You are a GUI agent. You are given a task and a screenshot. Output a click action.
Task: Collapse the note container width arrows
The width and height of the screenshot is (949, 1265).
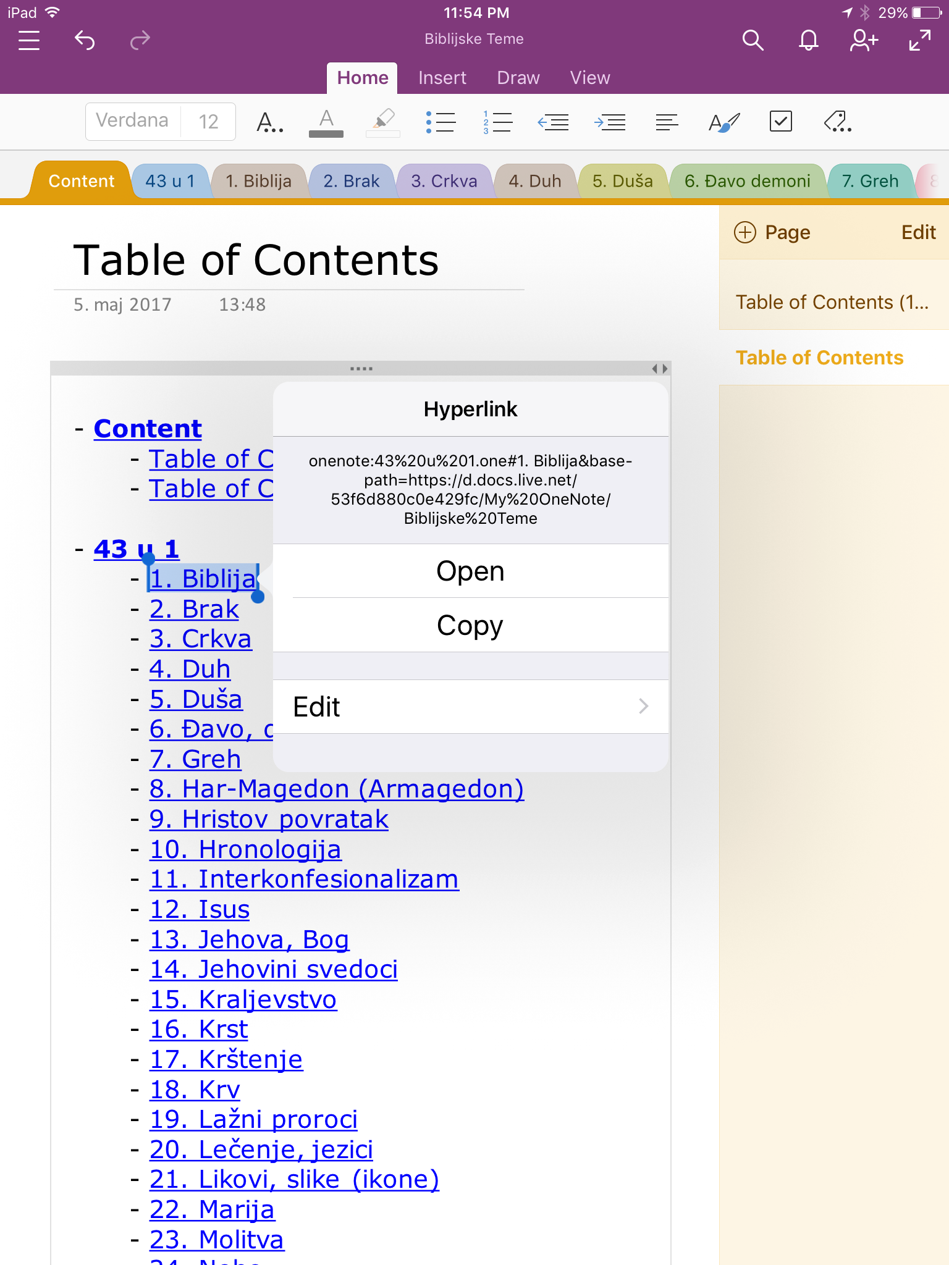tap(659, 369)
